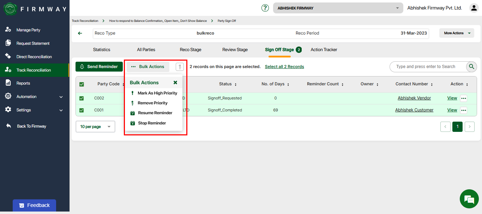Screen dimensions: 482x214
Task: Close the Bulk Actions popup
Action: pyautogui.click(x=175, y=82)
